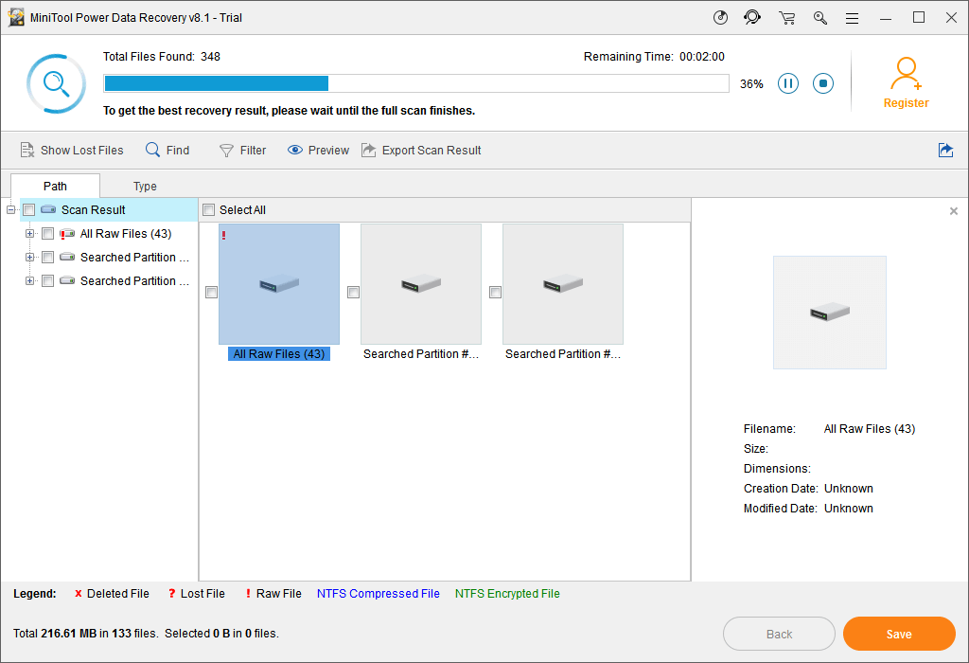Image resolution: width=969 pixels, height=663 pixels.
Task: Check the Scan Result checkbox
Action: point(28,210)
